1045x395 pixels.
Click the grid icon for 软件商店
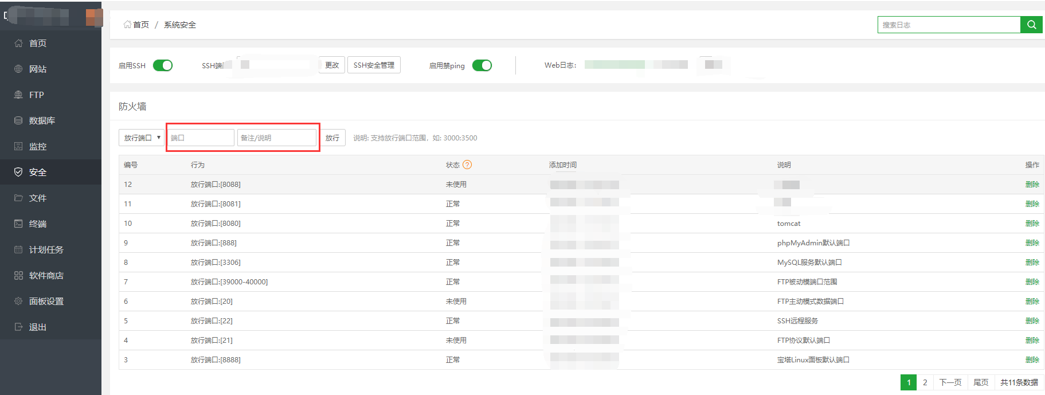pos(18,275)
